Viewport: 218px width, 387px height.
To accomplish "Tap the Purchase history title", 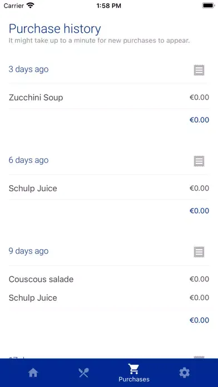I will click(55, 29).
